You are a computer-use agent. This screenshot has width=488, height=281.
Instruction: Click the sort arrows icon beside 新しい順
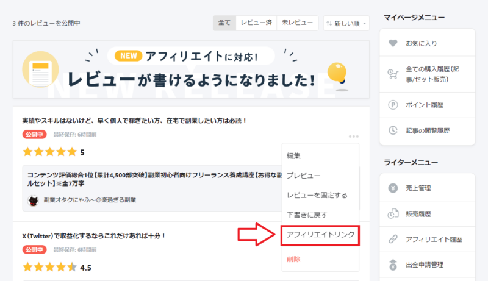pos(329,23)
